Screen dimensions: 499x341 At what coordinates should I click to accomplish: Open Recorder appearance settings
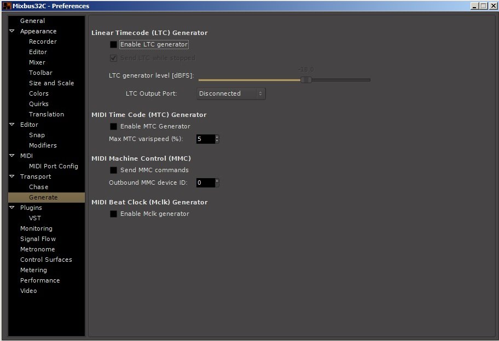click(x=43, y=42)
